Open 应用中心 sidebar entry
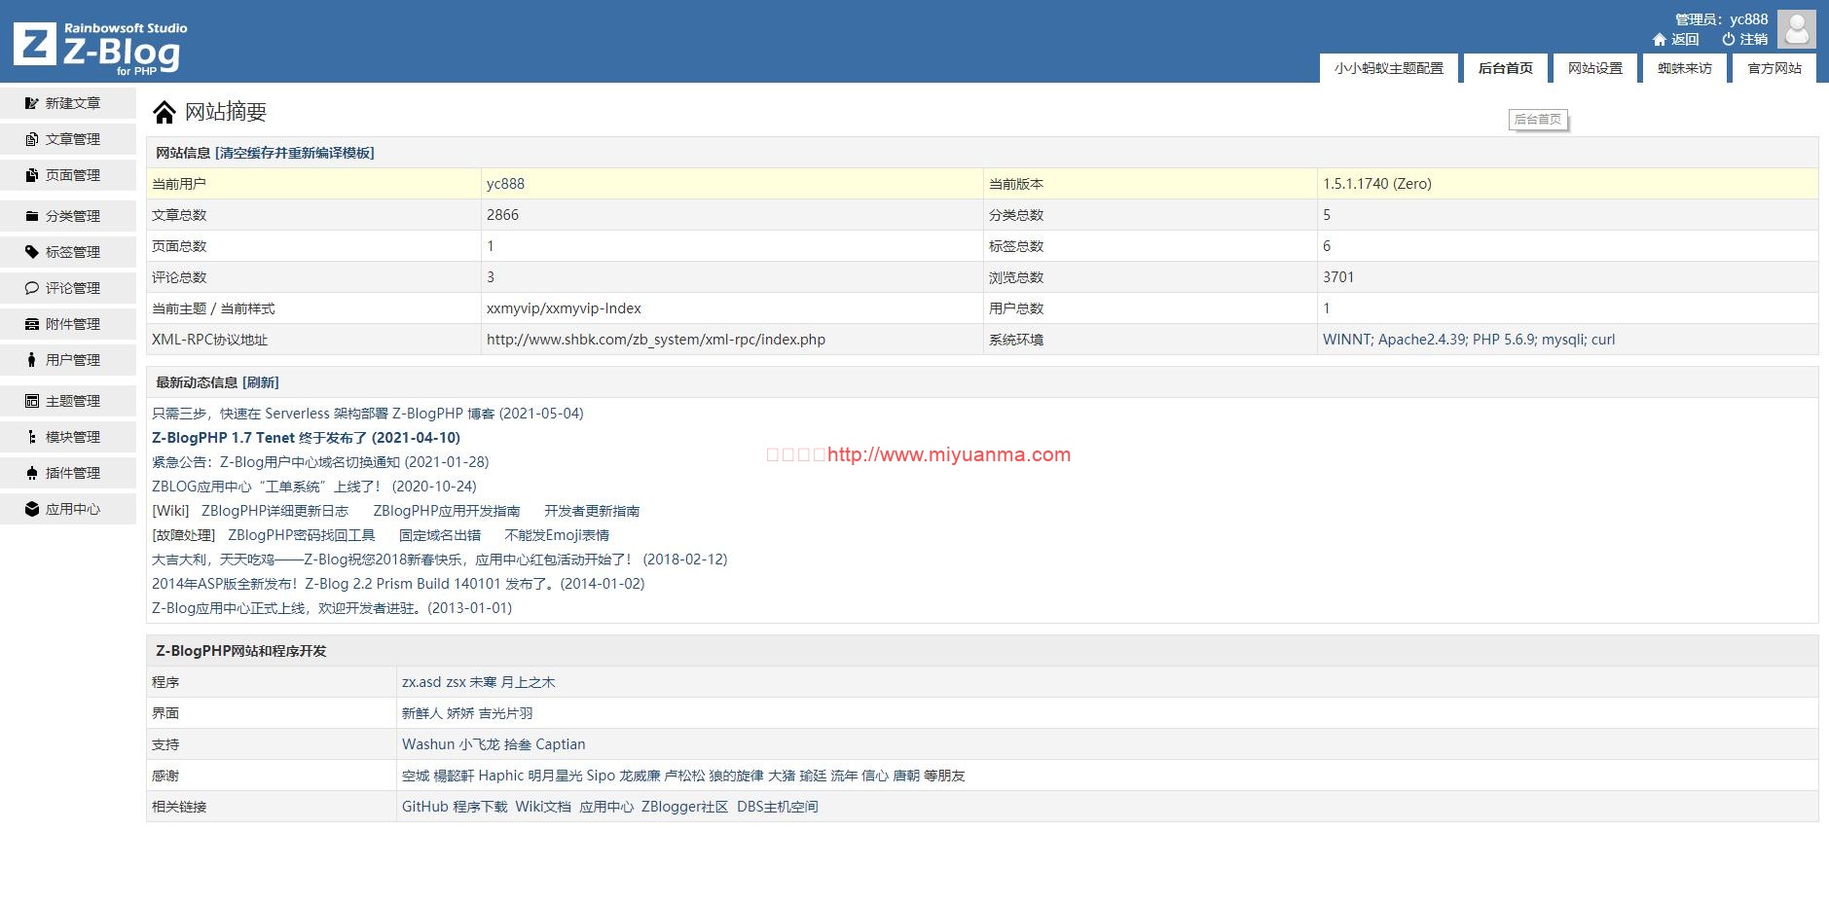Viewport: 1829px width, 903px height. (x=68, y=509)
